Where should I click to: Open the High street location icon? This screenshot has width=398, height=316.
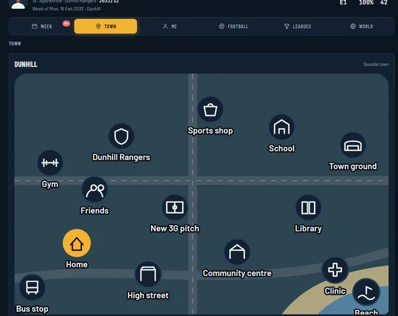[148, 274]
